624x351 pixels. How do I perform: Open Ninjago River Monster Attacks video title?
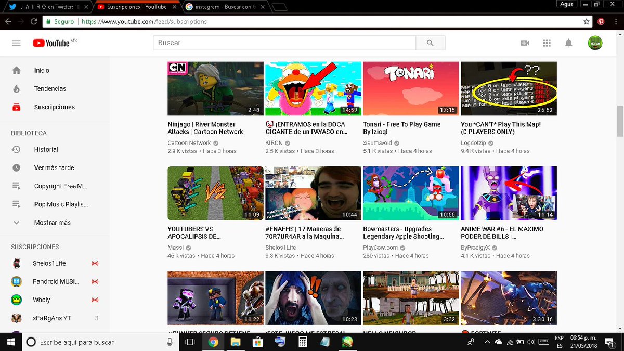pos(205,128)
